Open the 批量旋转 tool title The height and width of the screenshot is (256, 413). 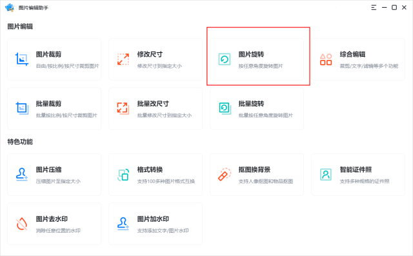tap(251, 104)
